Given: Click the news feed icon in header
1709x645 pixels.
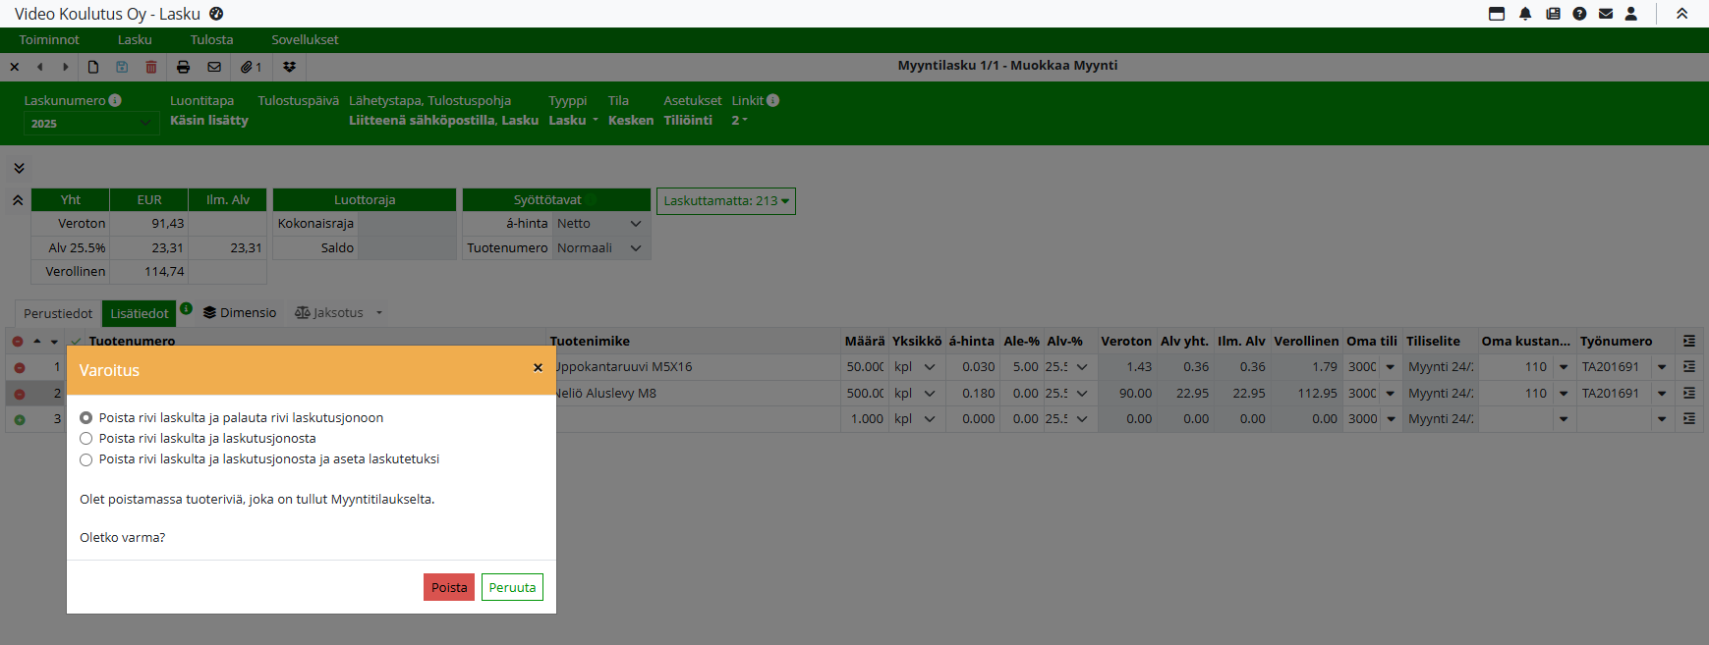Looking at the screenshot, I should point(1553,14).
